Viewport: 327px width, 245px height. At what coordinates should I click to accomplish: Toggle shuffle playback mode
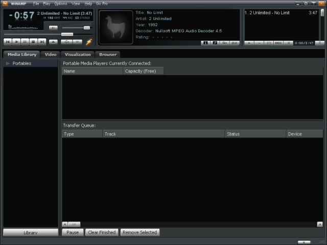point(66,42)
